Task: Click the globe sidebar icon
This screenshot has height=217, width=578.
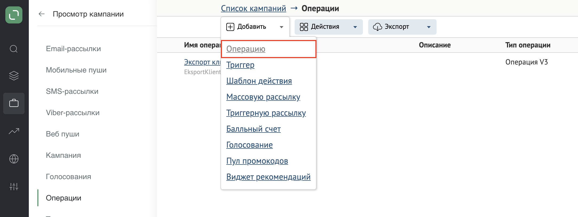Action: coord(14,159)
